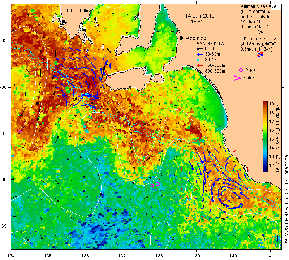Click the larger Argo circle near 138°E, 38°S

click(158, 184)
